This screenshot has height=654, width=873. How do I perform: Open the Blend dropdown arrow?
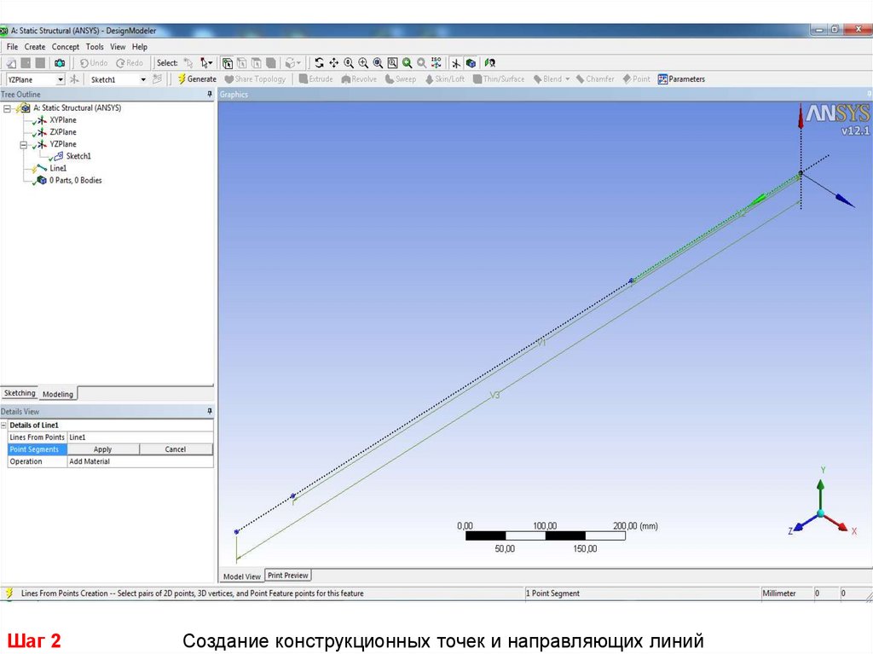[567, 79]
